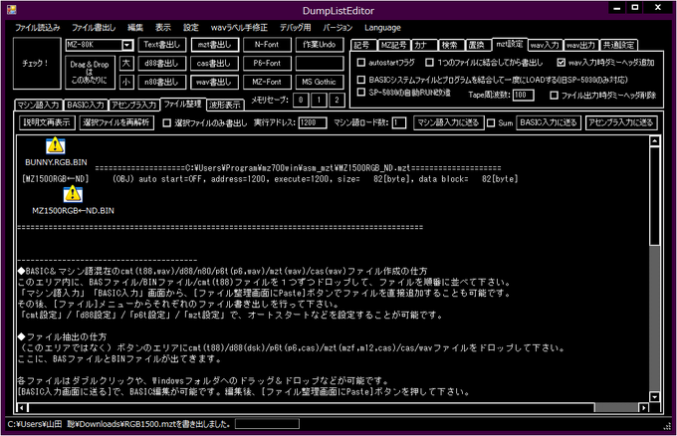Click アセンブラ入力に送る button
677x436 pixels.
coord(621,122)
